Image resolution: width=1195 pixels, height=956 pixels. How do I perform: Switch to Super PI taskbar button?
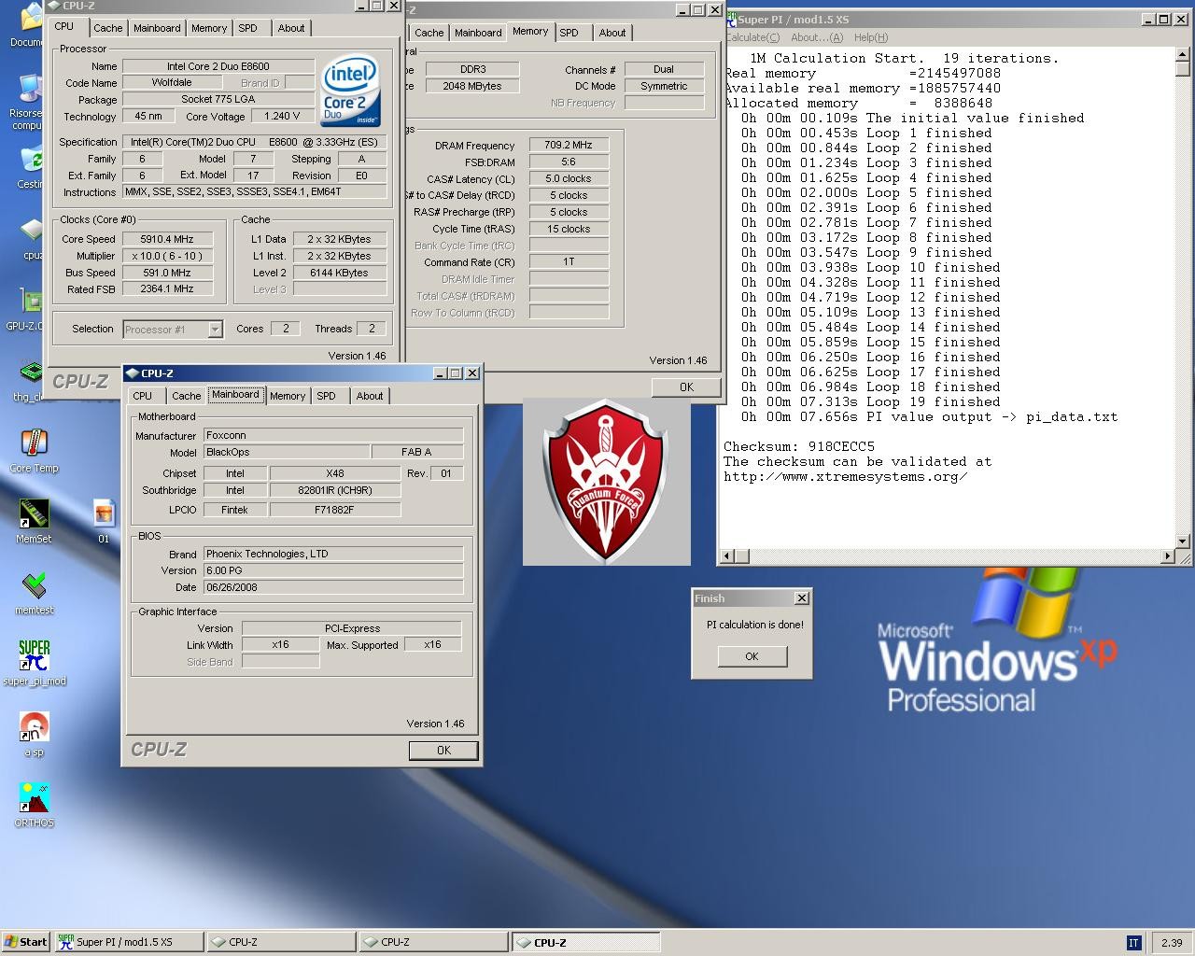(x=129, y=942)
